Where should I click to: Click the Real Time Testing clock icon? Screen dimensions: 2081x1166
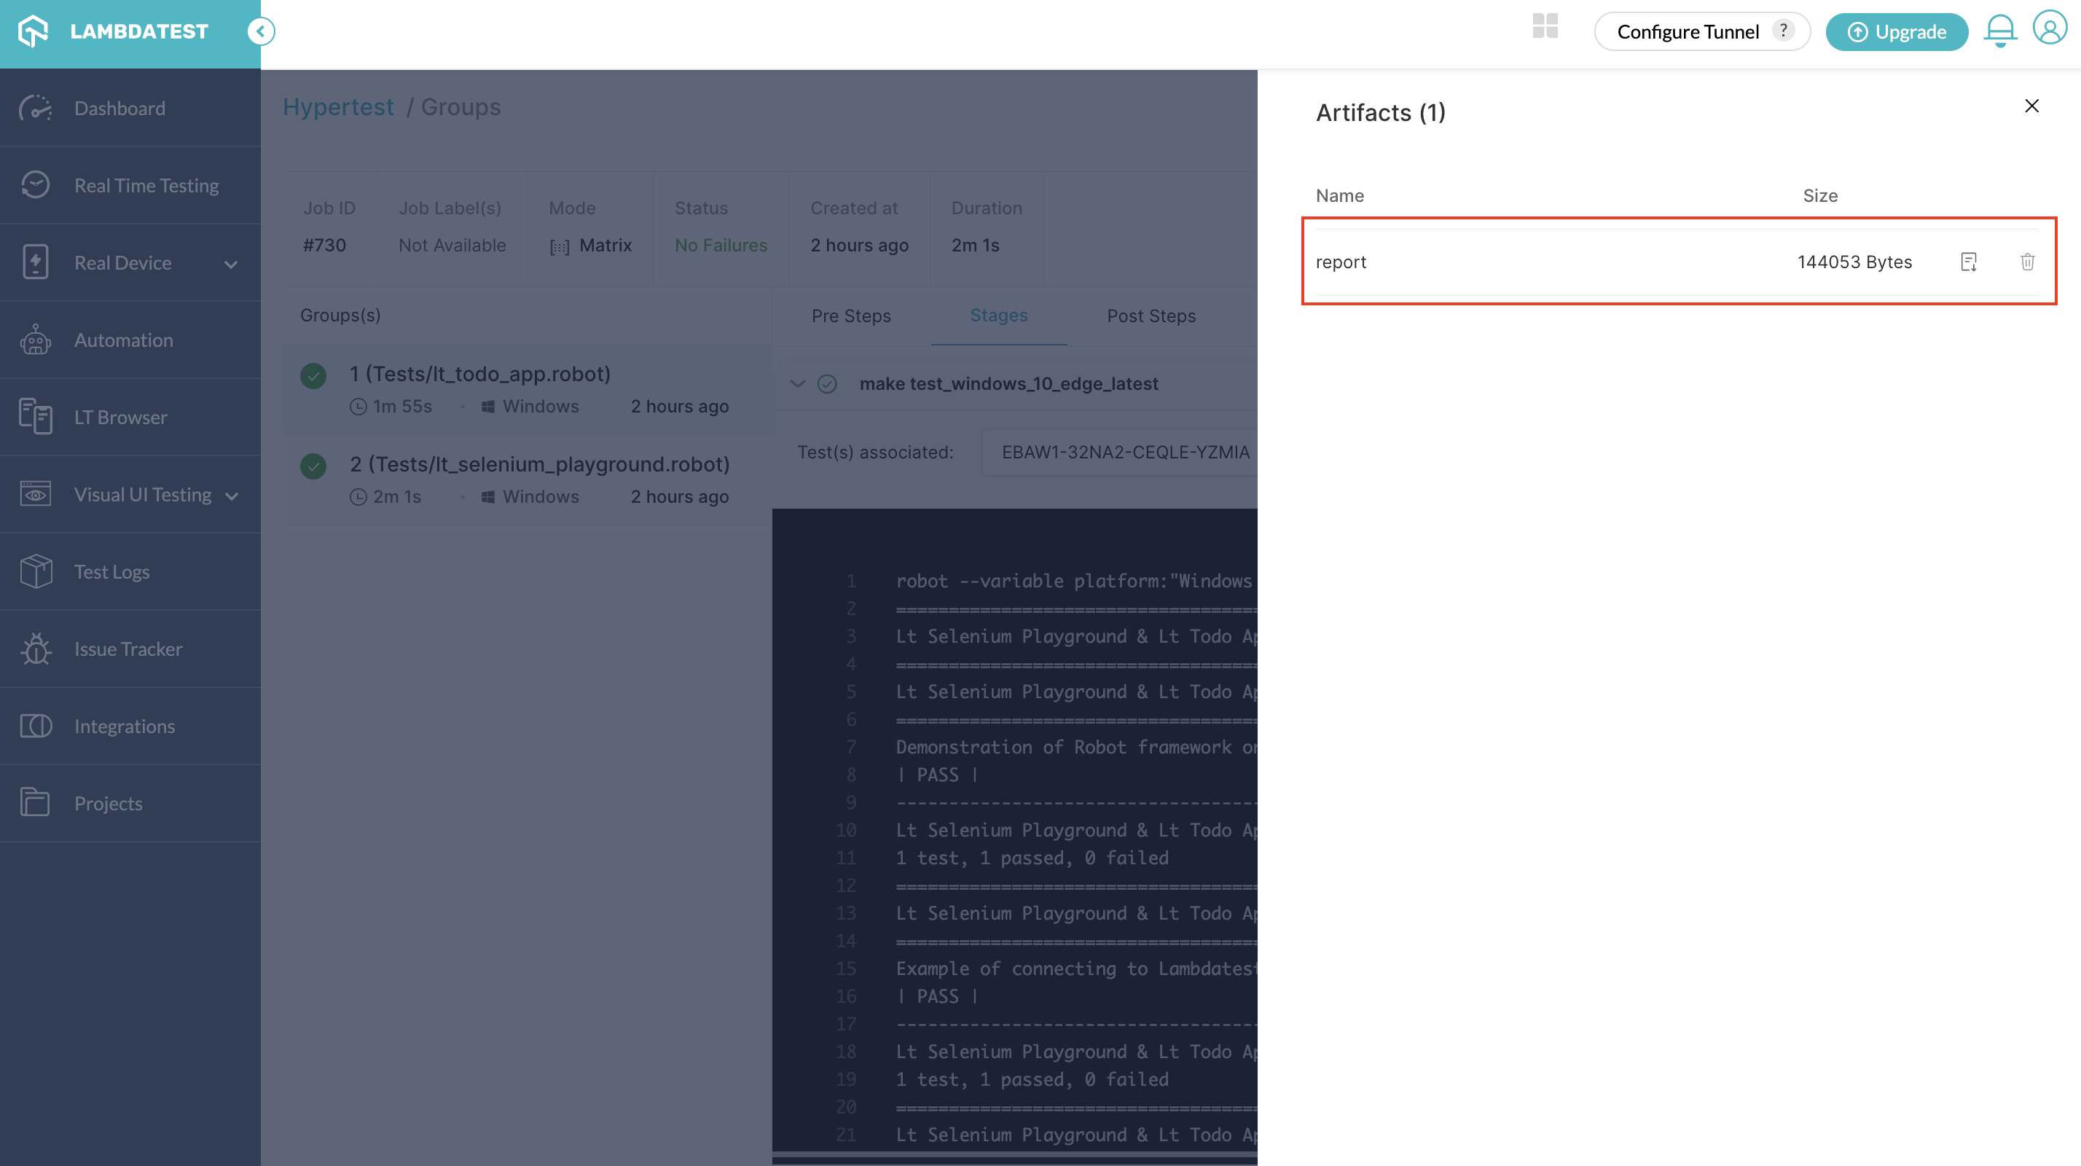(x=36, y=185)
